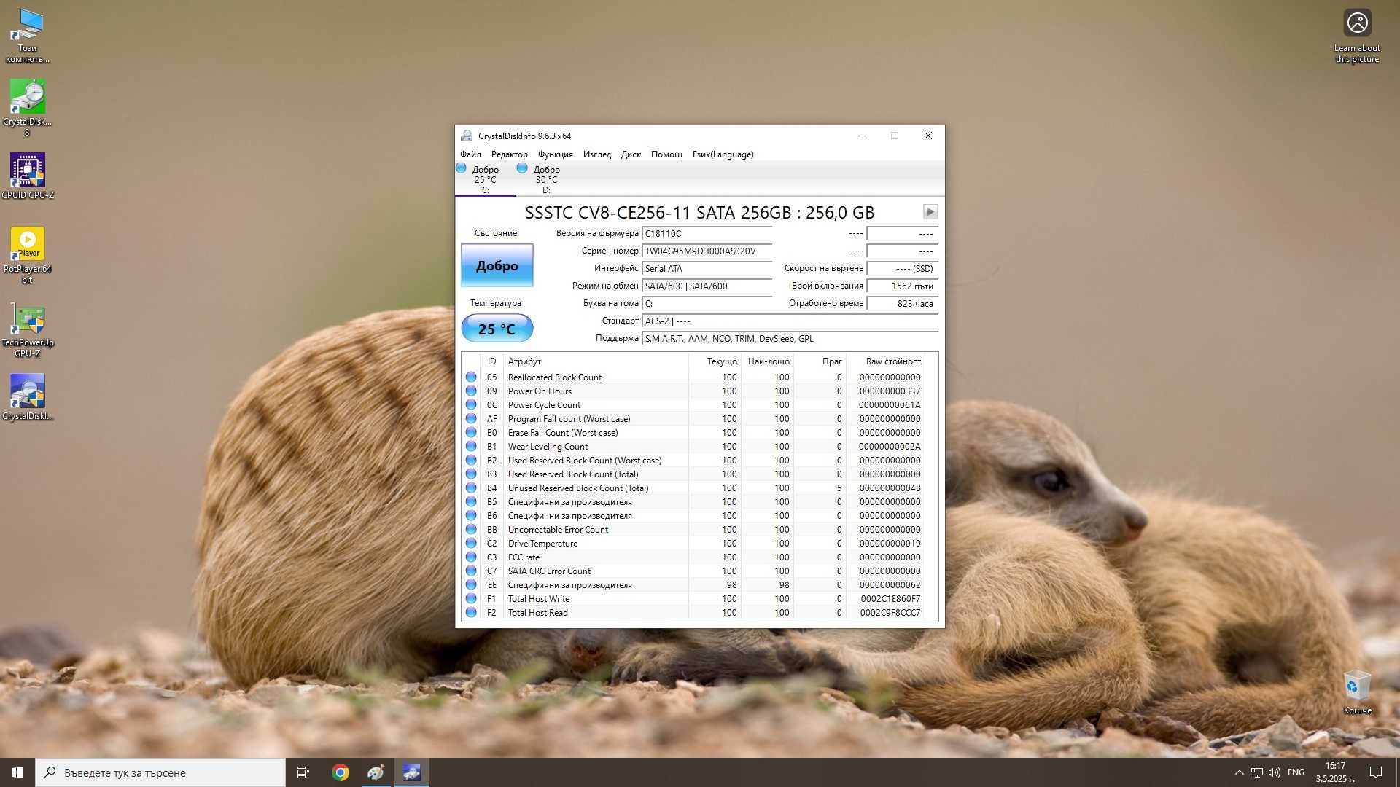Screen dimensions: 1400x787
Task: Click the next disk arrow button
Action: (930, 211)
